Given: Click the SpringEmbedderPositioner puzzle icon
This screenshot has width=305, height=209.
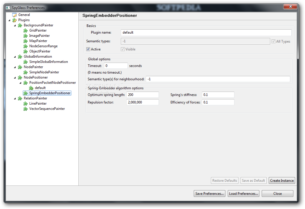Looking at the screenshot, I should point(26,93).
